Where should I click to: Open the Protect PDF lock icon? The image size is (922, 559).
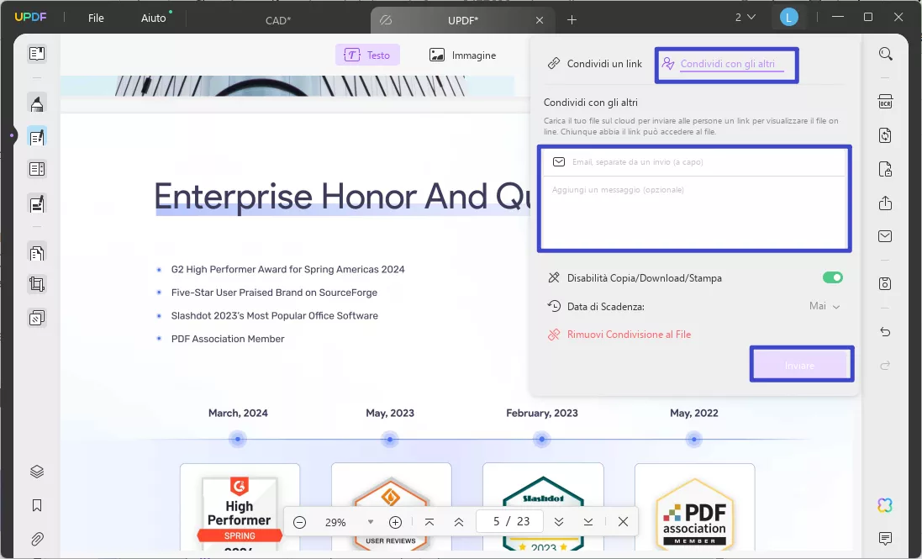pos(886,169)
